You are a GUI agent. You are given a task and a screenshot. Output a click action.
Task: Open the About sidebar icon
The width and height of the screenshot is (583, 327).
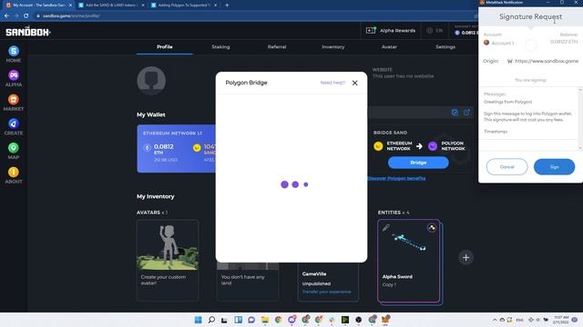[x=14, y=175]
